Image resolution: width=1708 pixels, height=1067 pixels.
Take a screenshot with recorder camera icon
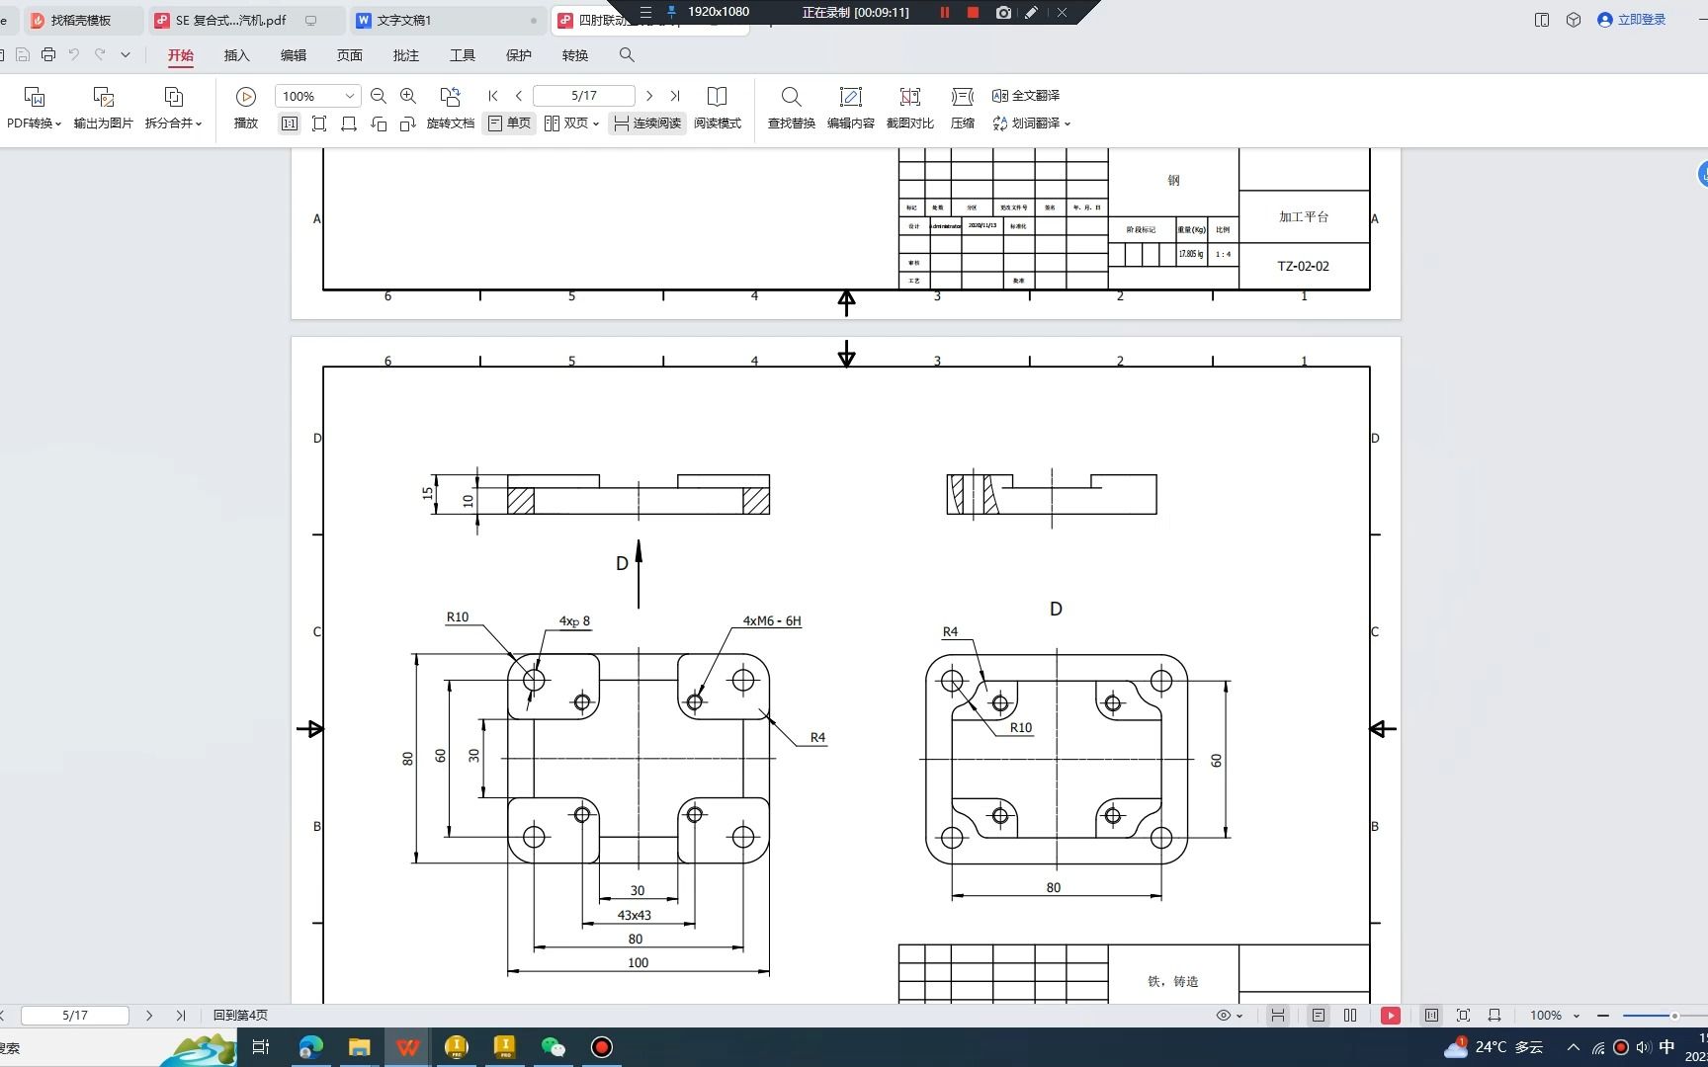pos(1003,12)
